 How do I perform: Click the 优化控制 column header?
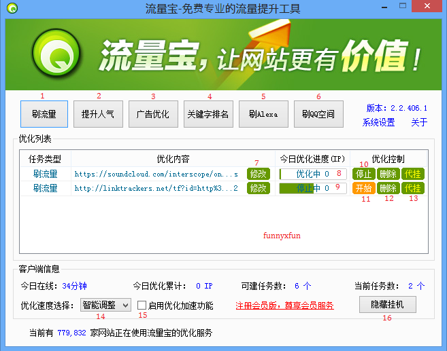pos(388,159)
